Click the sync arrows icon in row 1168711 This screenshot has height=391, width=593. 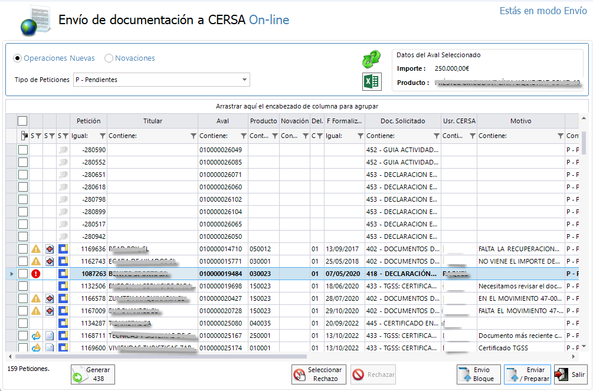[x=36, y=336]
